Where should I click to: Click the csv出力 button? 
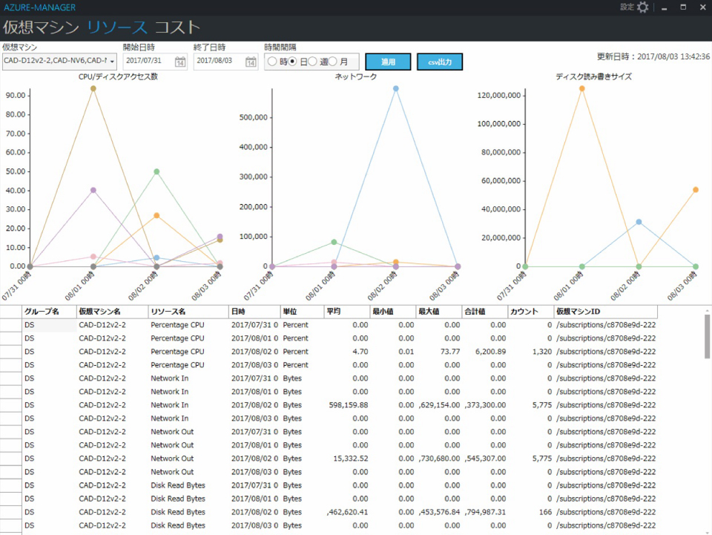click(440, 62)
